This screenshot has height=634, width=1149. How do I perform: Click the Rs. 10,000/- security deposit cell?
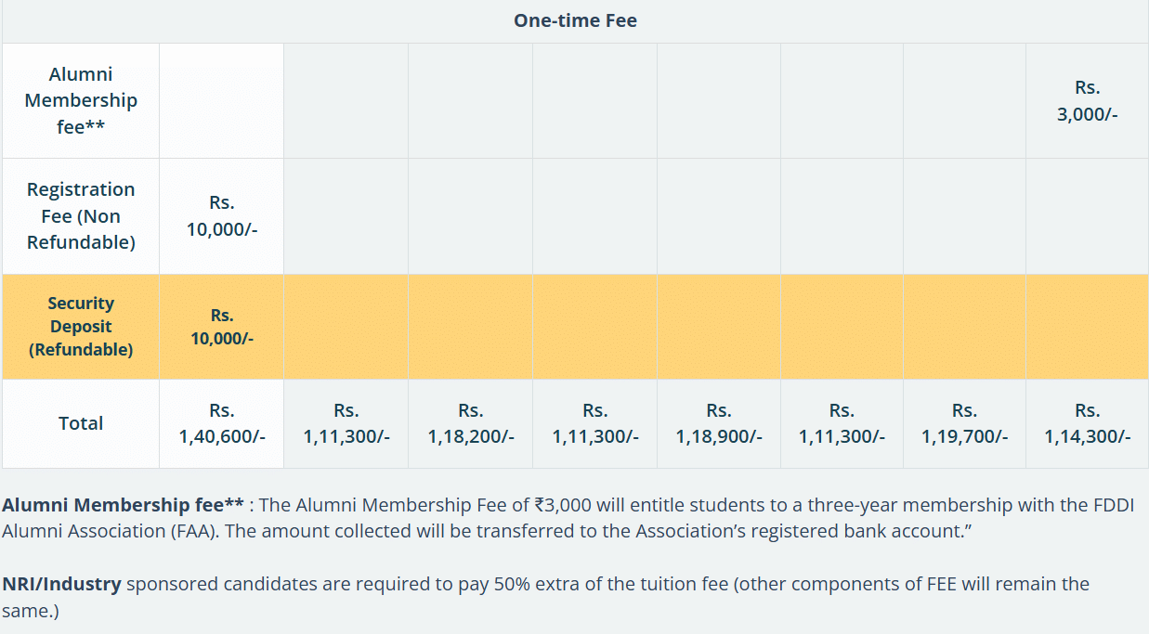point(221,327)
